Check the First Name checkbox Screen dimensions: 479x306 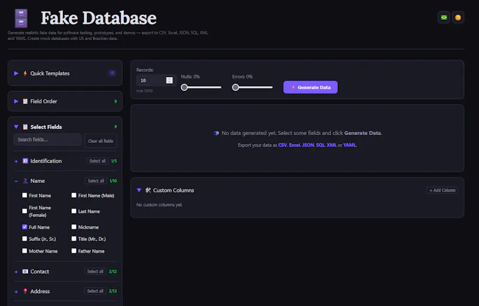click(x=25, y=195)
